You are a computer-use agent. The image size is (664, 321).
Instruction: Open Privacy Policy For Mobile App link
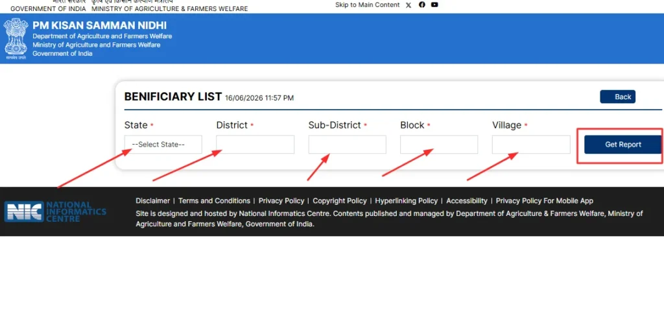point(545,201)
